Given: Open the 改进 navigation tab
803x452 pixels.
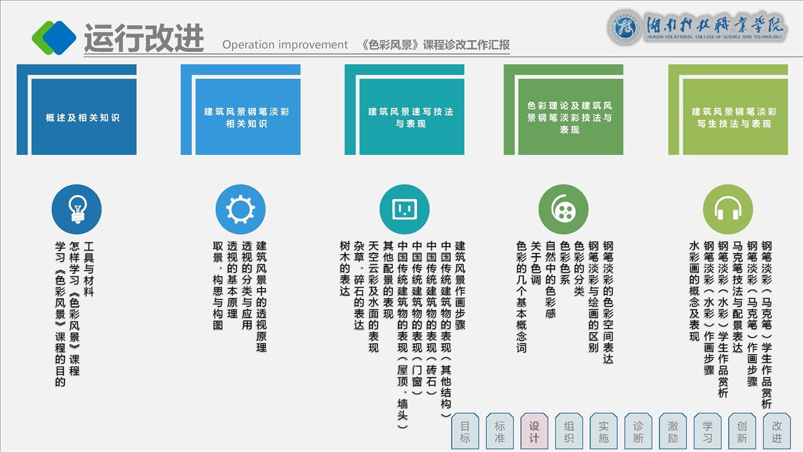Looking at the screenshot, I should click(x=777, y=432).
